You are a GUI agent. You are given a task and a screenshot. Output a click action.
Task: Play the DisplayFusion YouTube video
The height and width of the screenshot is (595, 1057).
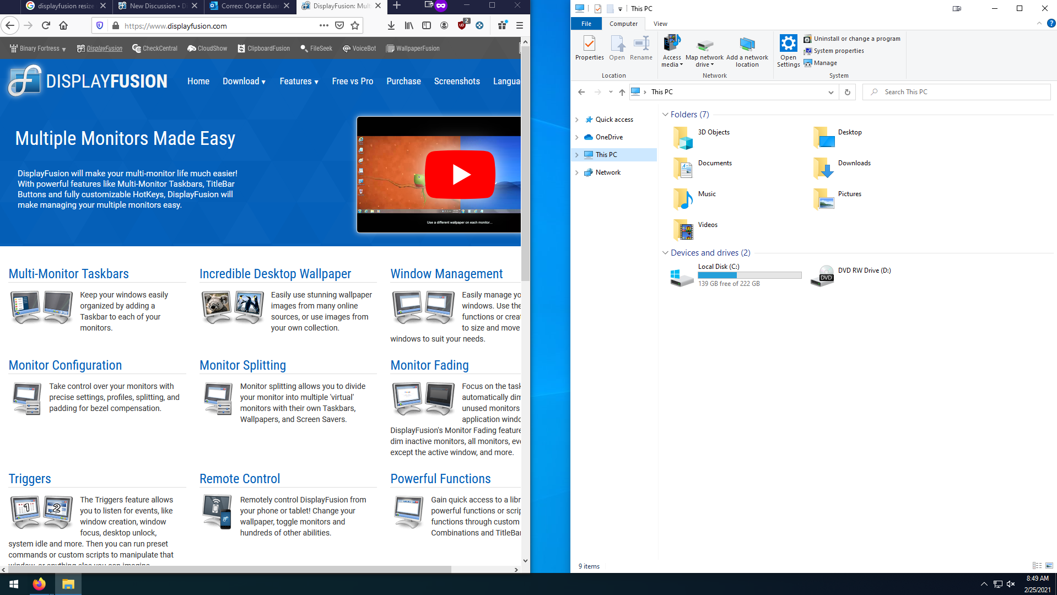pos(460,174)
